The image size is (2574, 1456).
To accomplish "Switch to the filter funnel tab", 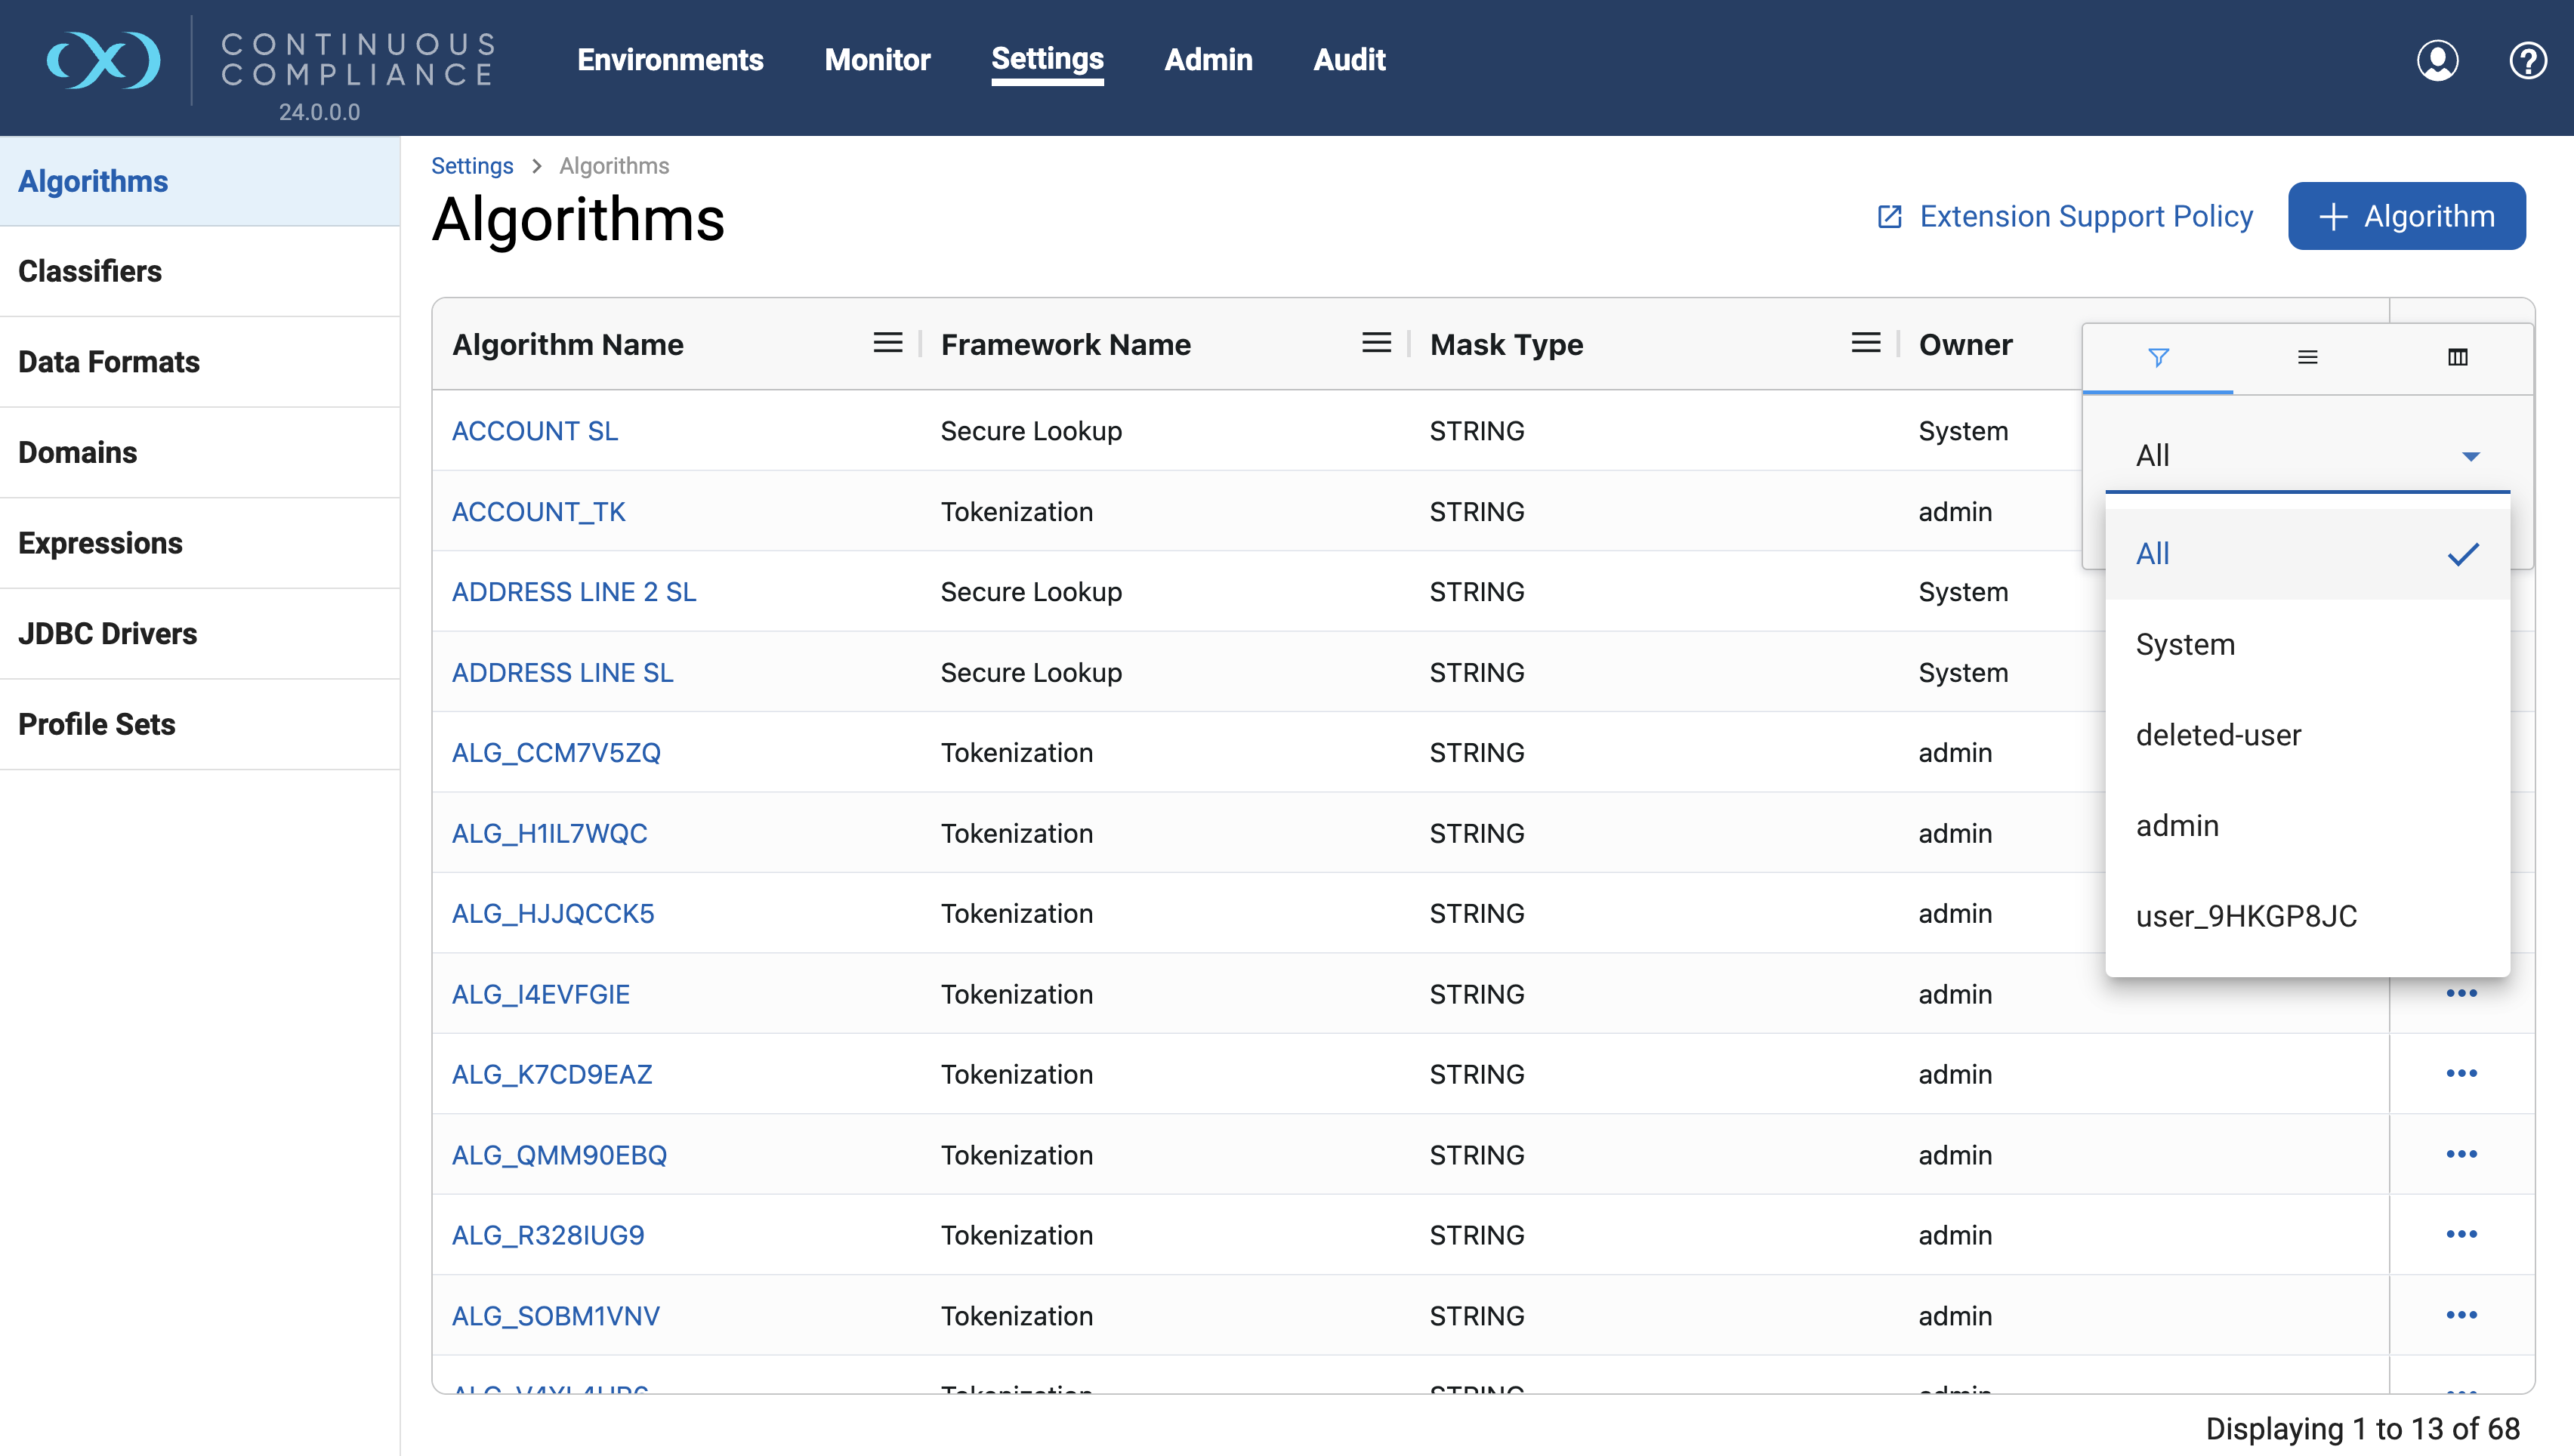I will [x=2158, y=357].
